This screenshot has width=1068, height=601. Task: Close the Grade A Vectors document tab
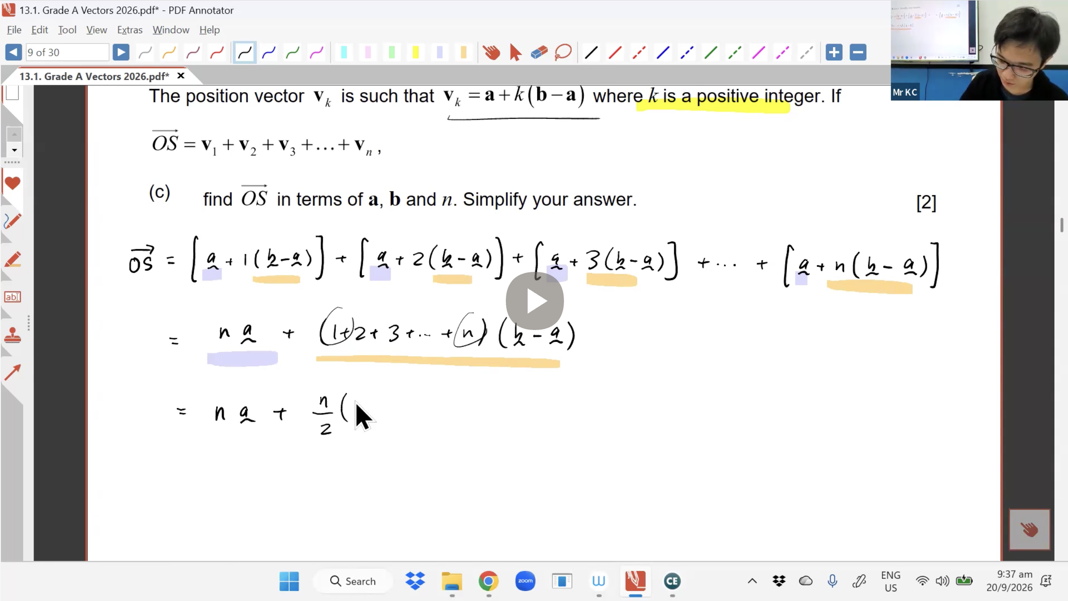181,76
